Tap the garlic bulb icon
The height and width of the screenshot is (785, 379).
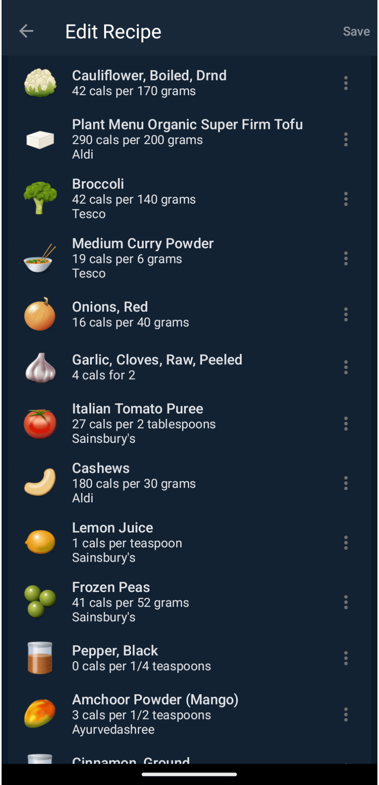[40, 368]
